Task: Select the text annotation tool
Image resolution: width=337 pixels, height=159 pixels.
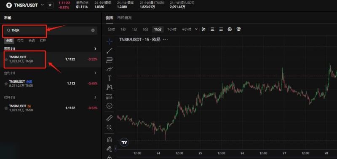Action: [110, 78]
